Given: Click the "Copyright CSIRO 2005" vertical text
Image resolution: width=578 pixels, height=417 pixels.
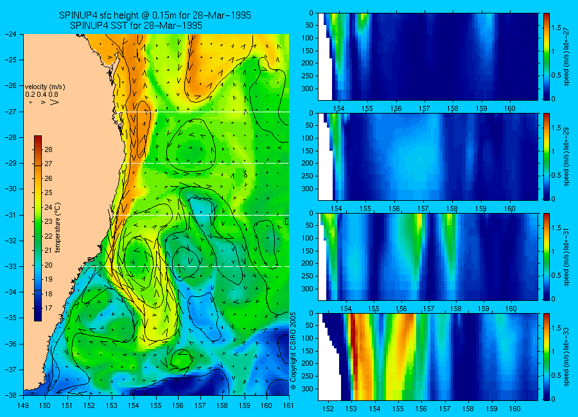Looking at the screenshot, I should tap(293, 351).
